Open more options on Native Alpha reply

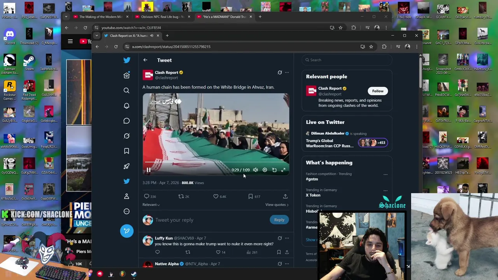coord(287,264)
